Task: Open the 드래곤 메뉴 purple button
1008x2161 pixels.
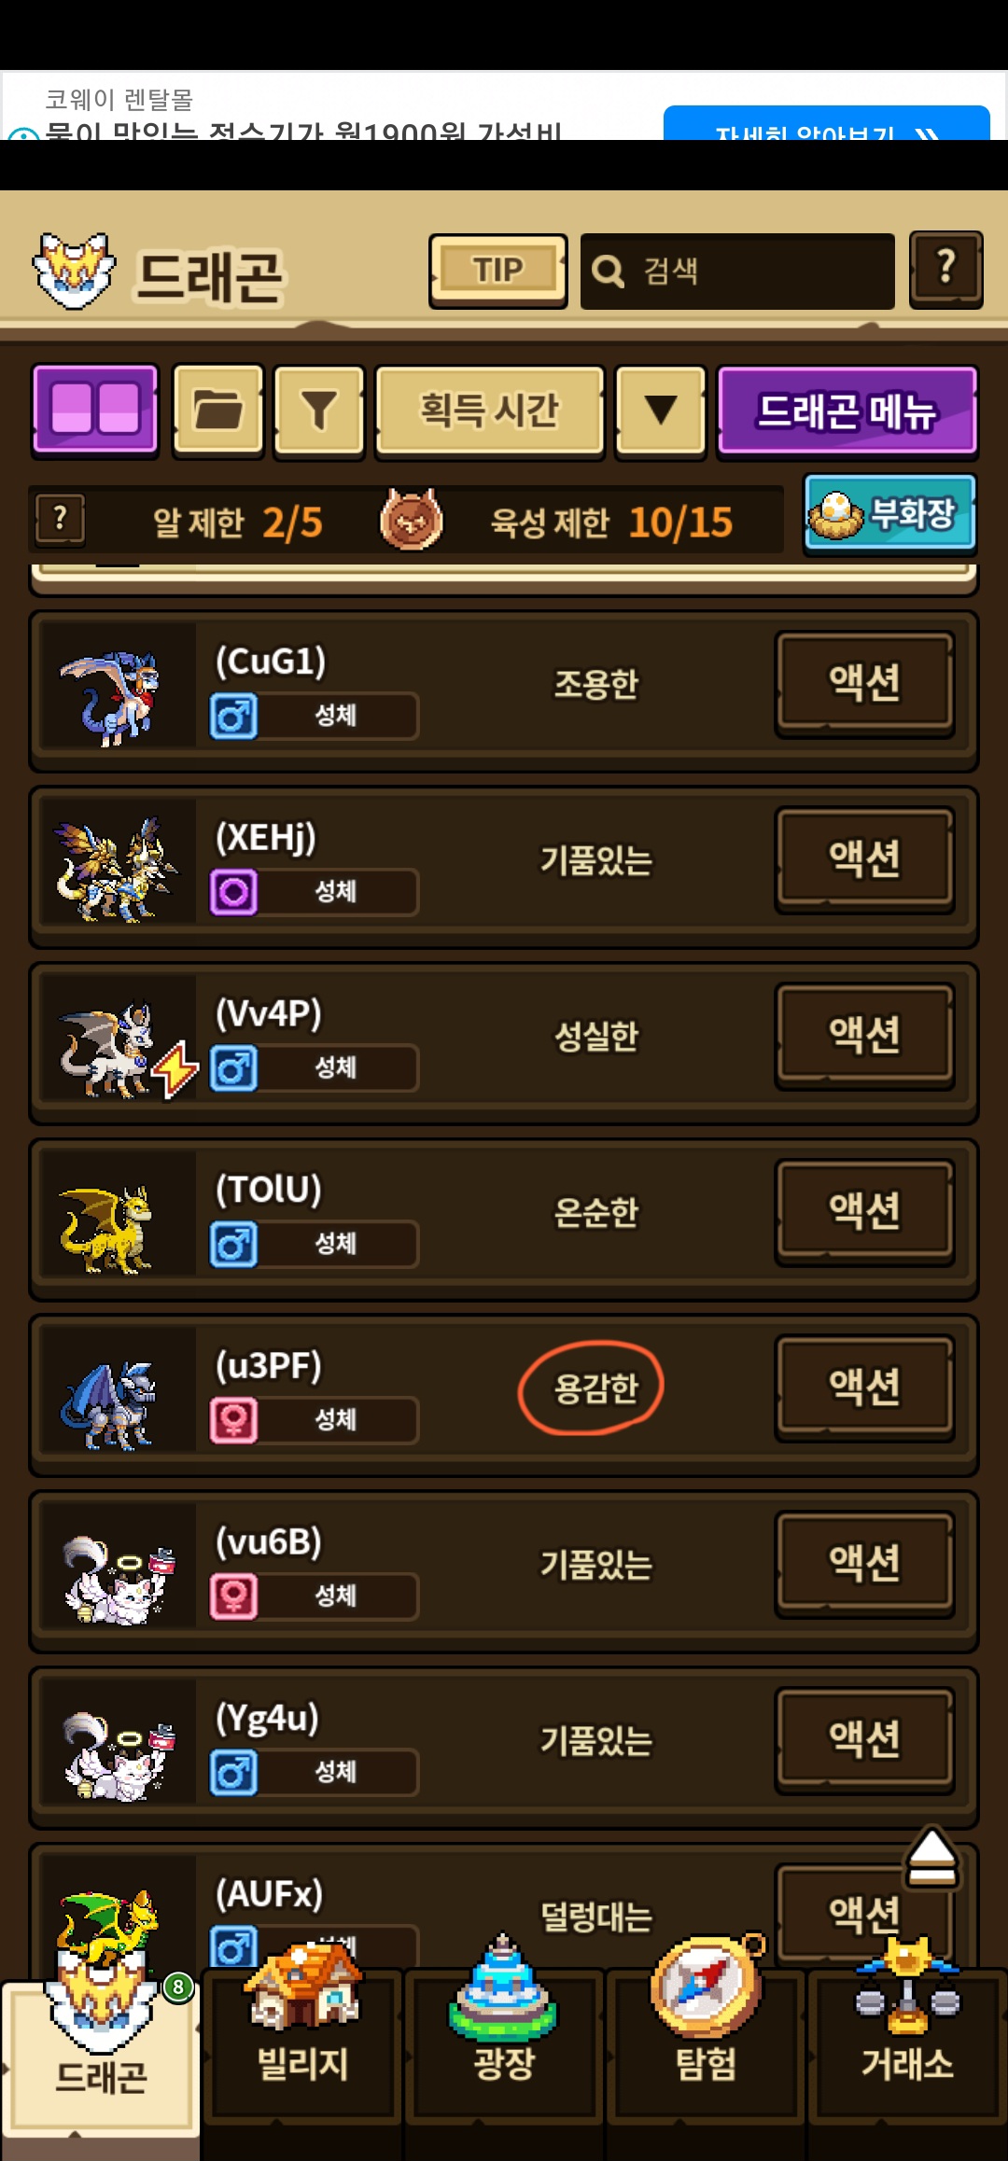Action: coord(847,411)
